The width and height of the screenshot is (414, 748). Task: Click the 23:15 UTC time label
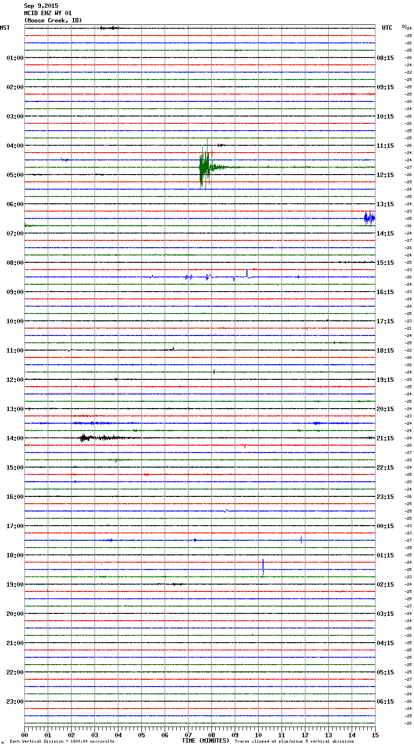[385, 497]
